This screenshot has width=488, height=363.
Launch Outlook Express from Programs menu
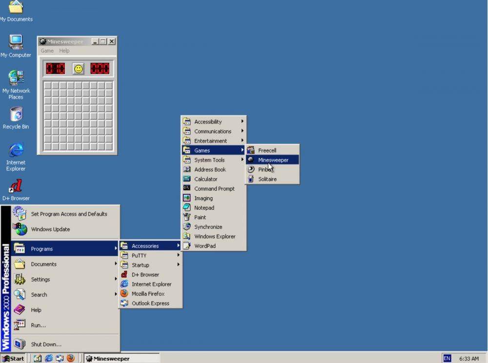click(150, 303)
